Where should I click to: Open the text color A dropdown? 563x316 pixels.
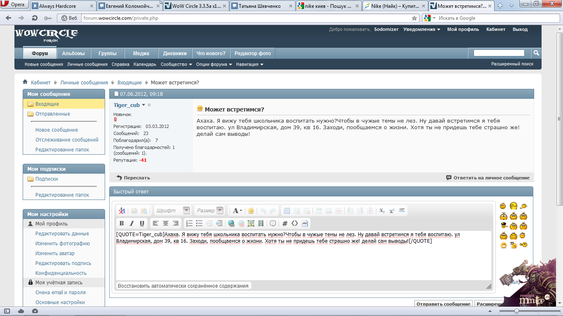click(x=237, y=211)
